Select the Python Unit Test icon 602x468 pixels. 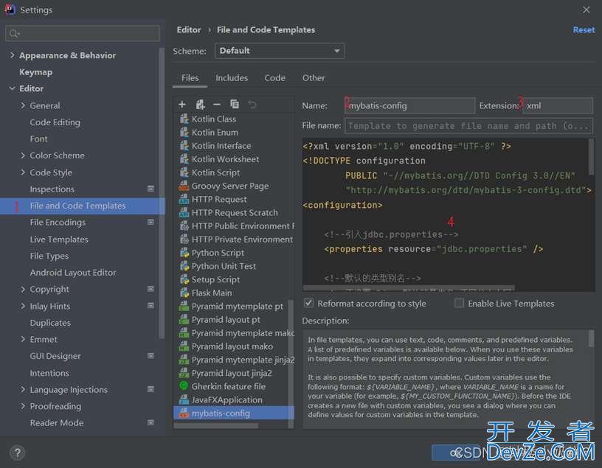[x=184, y=266]
